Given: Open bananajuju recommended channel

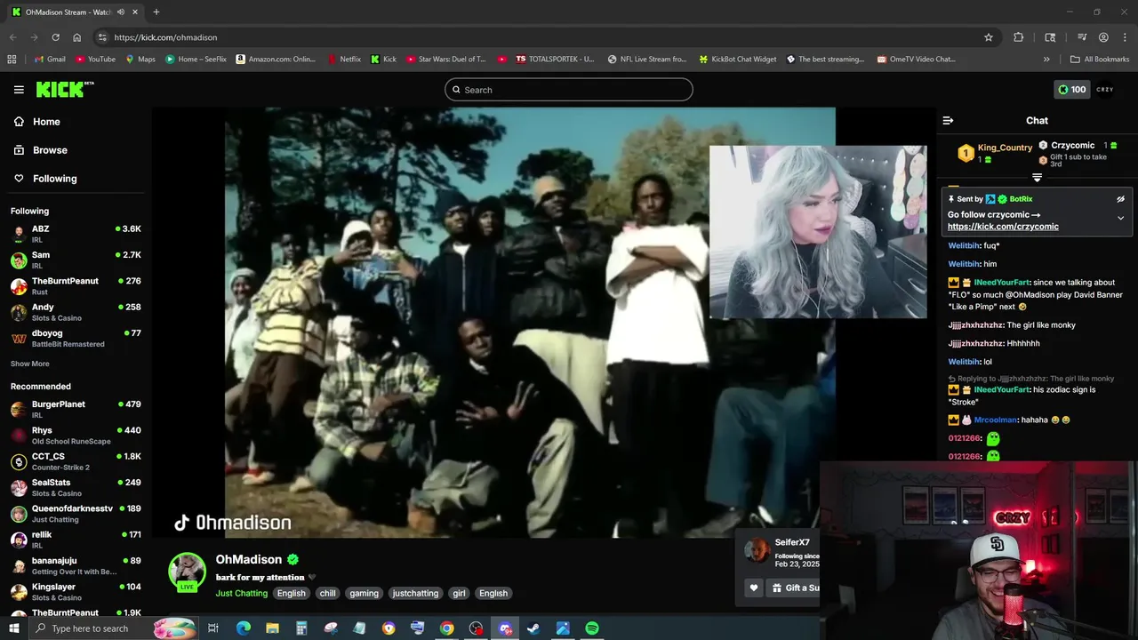Looking at the screenshot, I should (x=76, y=566).
